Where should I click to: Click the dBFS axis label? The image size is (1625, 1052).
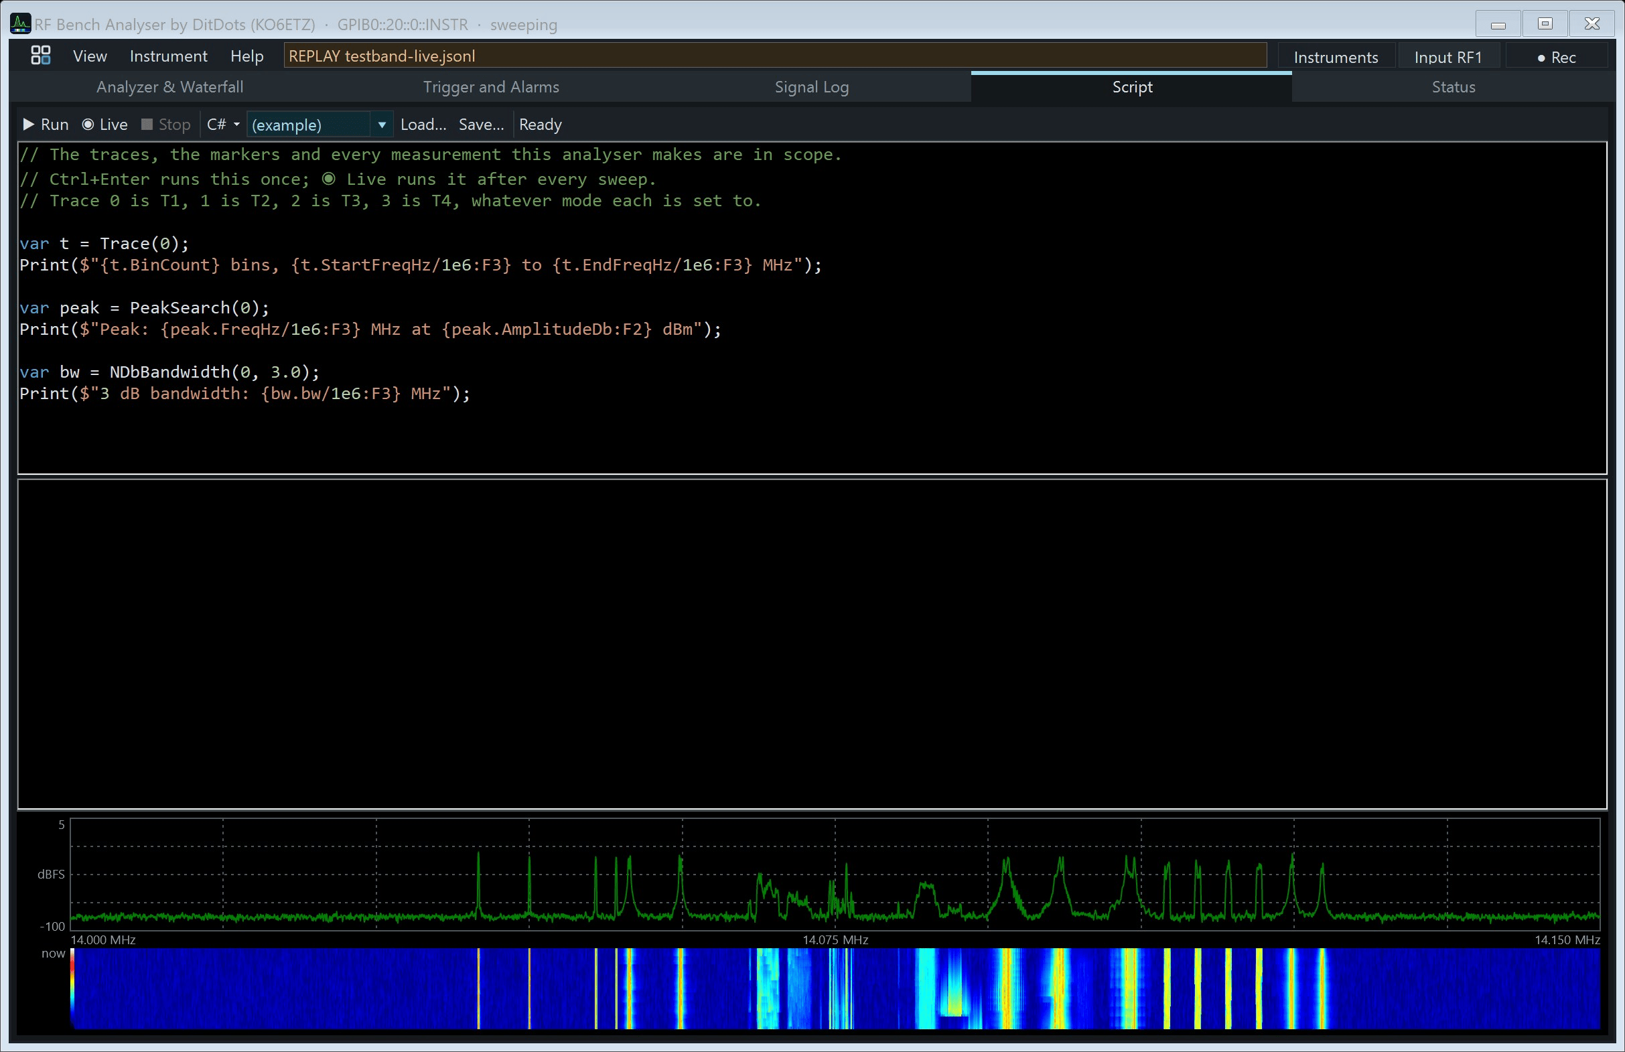pos(51,875)
